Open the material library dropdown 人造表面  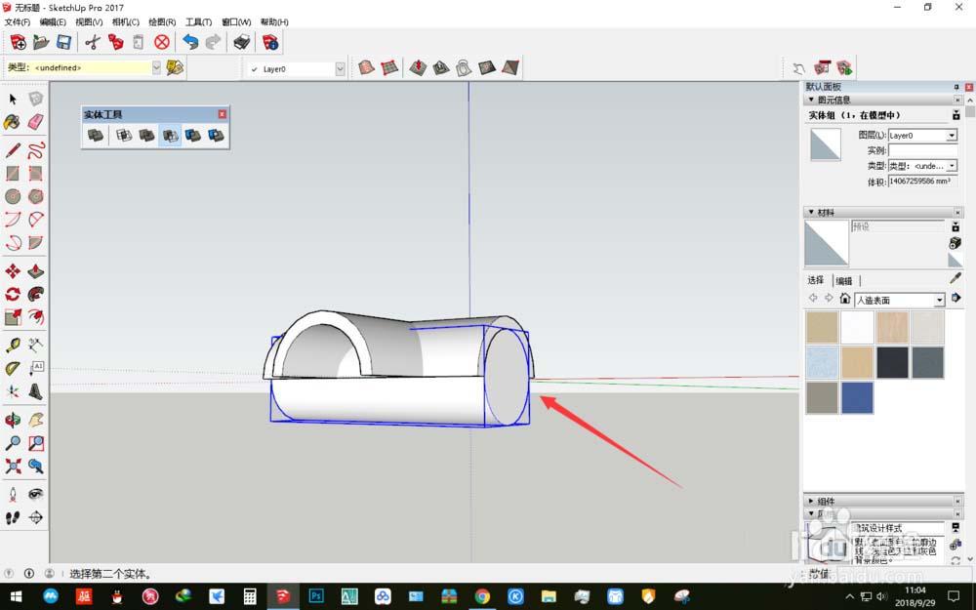pos(940,300)
